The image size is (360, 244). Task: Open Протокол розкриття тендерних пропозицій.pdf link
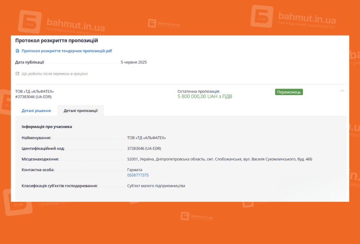click(67, 51)
